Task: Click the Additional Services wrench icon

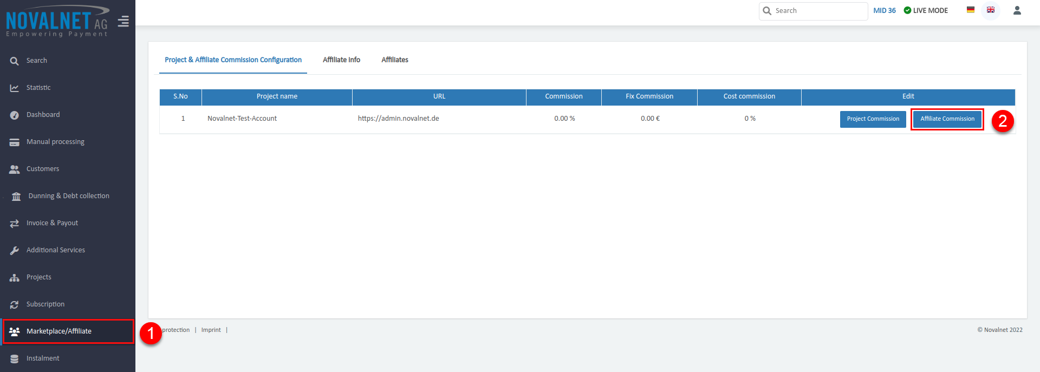Action: [15, 250]
